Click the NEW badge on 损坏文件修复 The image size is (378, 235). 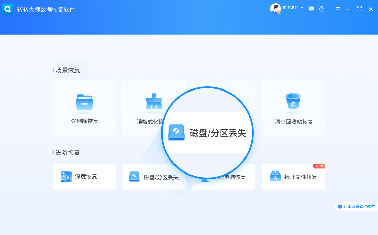(319, 166)
